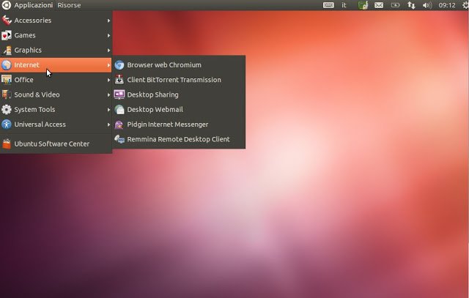Select the highlighted Internet menu entry
Viewport: 469px width, 298px height.
56,65
